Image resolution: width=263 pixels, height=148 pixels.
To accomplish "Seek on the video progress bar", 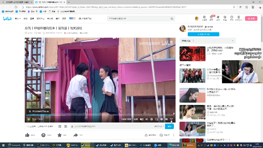I will point(100,115).
